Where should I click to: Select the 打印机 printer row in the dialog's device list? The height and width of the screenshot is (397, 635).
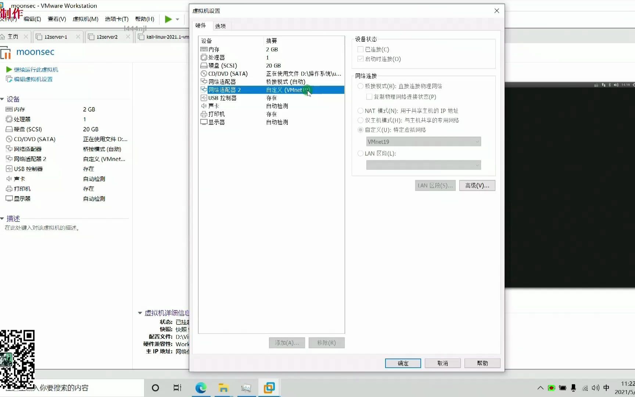271,114
